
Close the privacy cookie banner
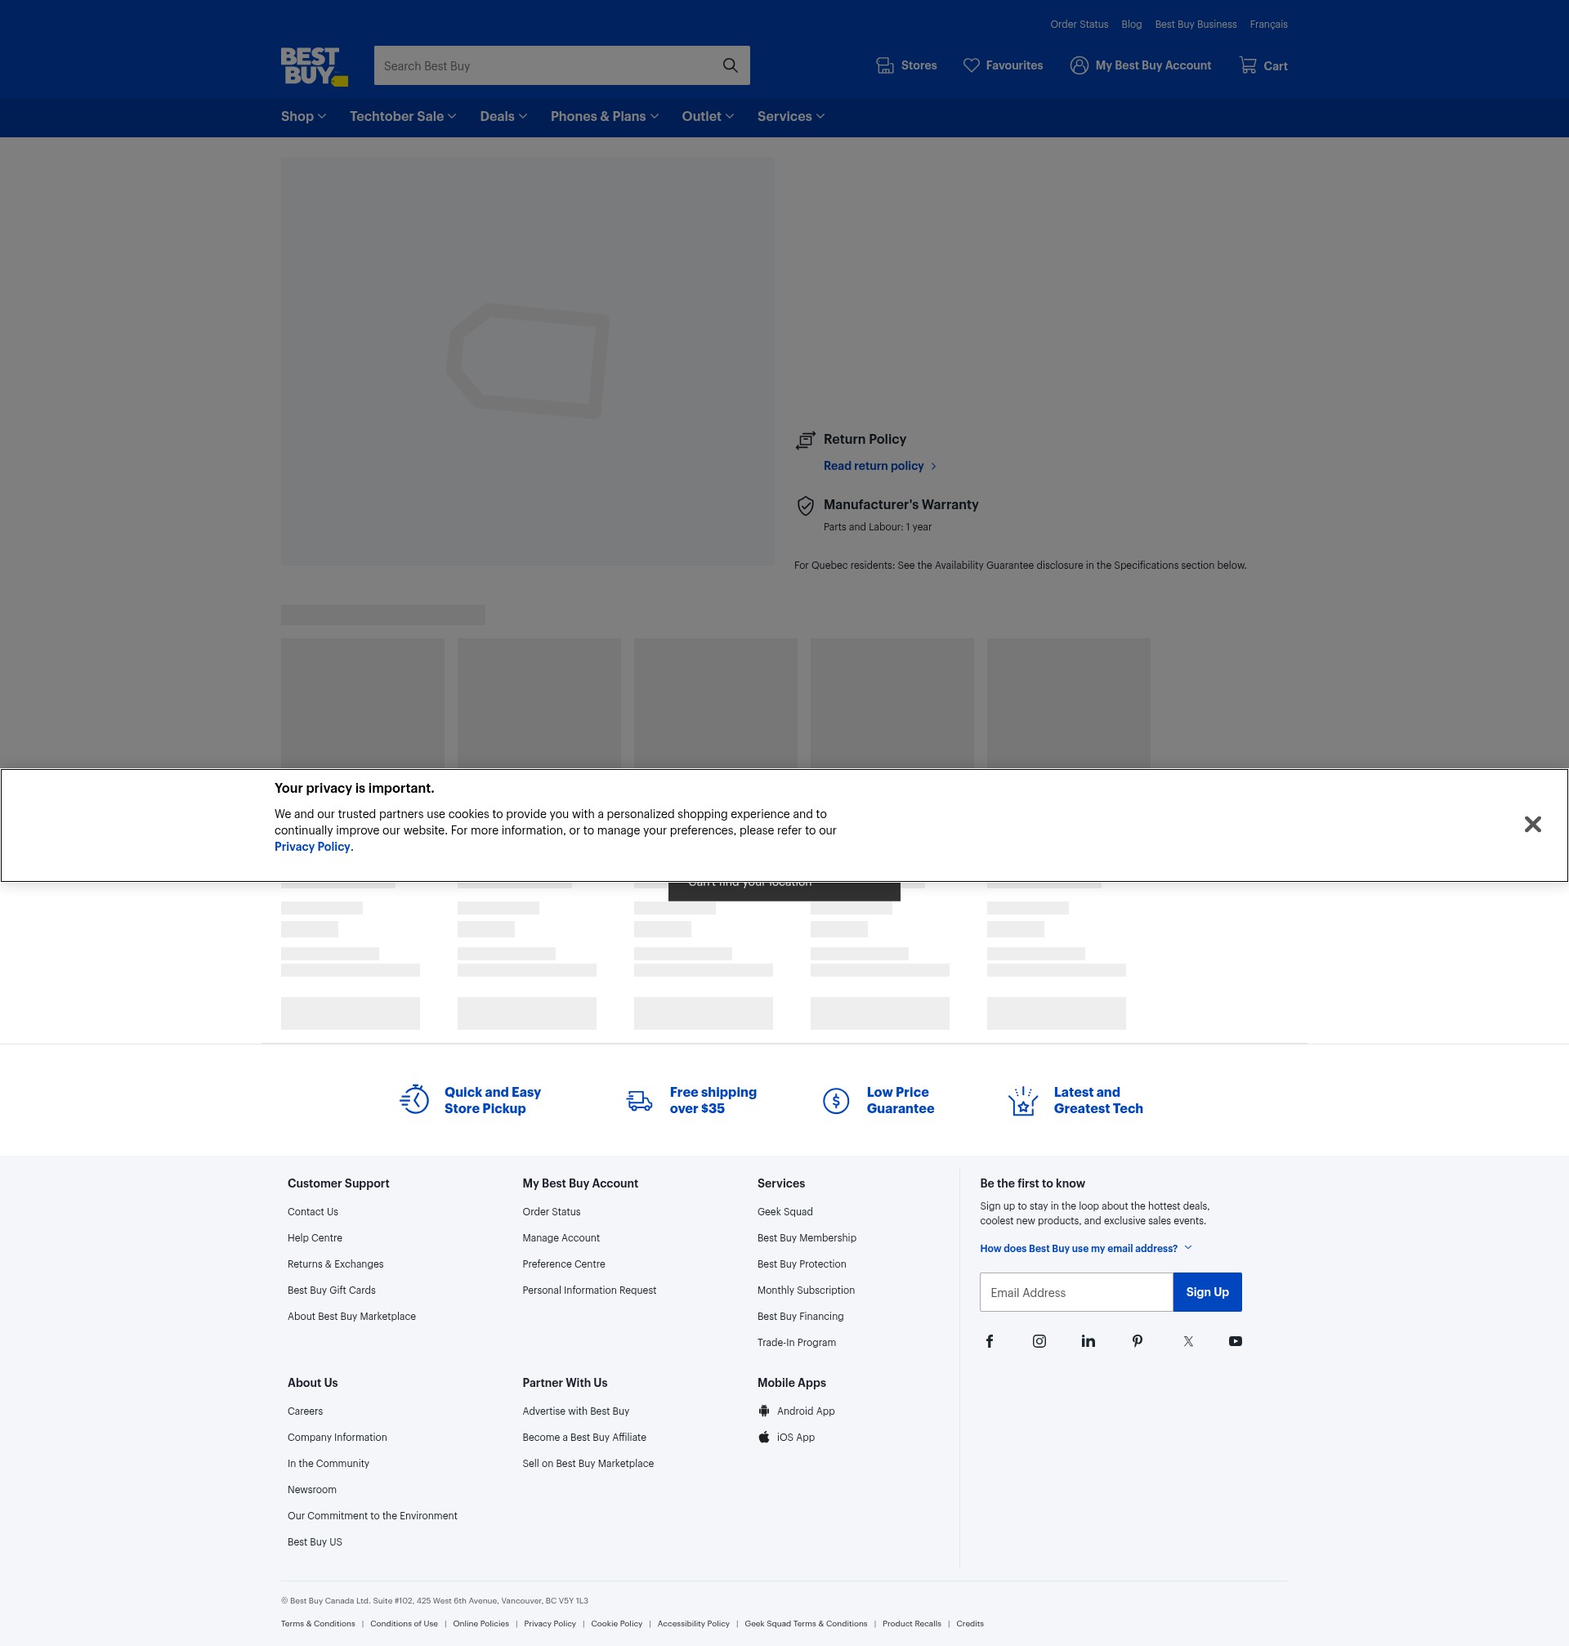pos(1532,825)
